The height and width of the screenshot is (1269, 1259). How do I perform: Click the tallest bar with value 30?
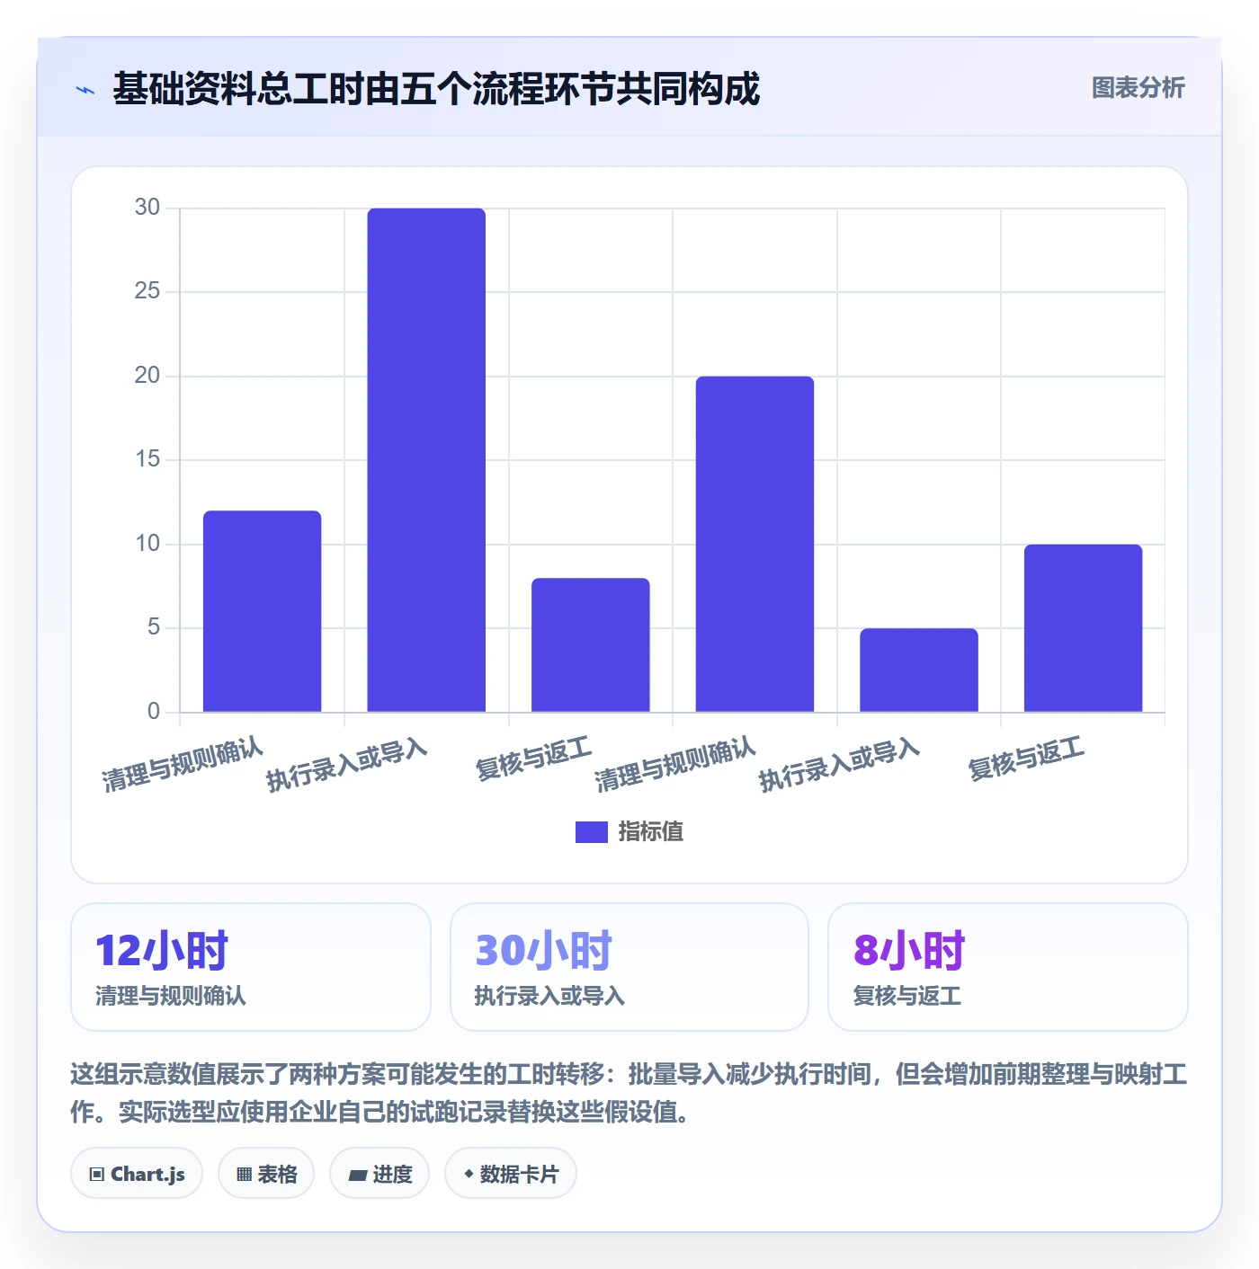tap(426, 460)
